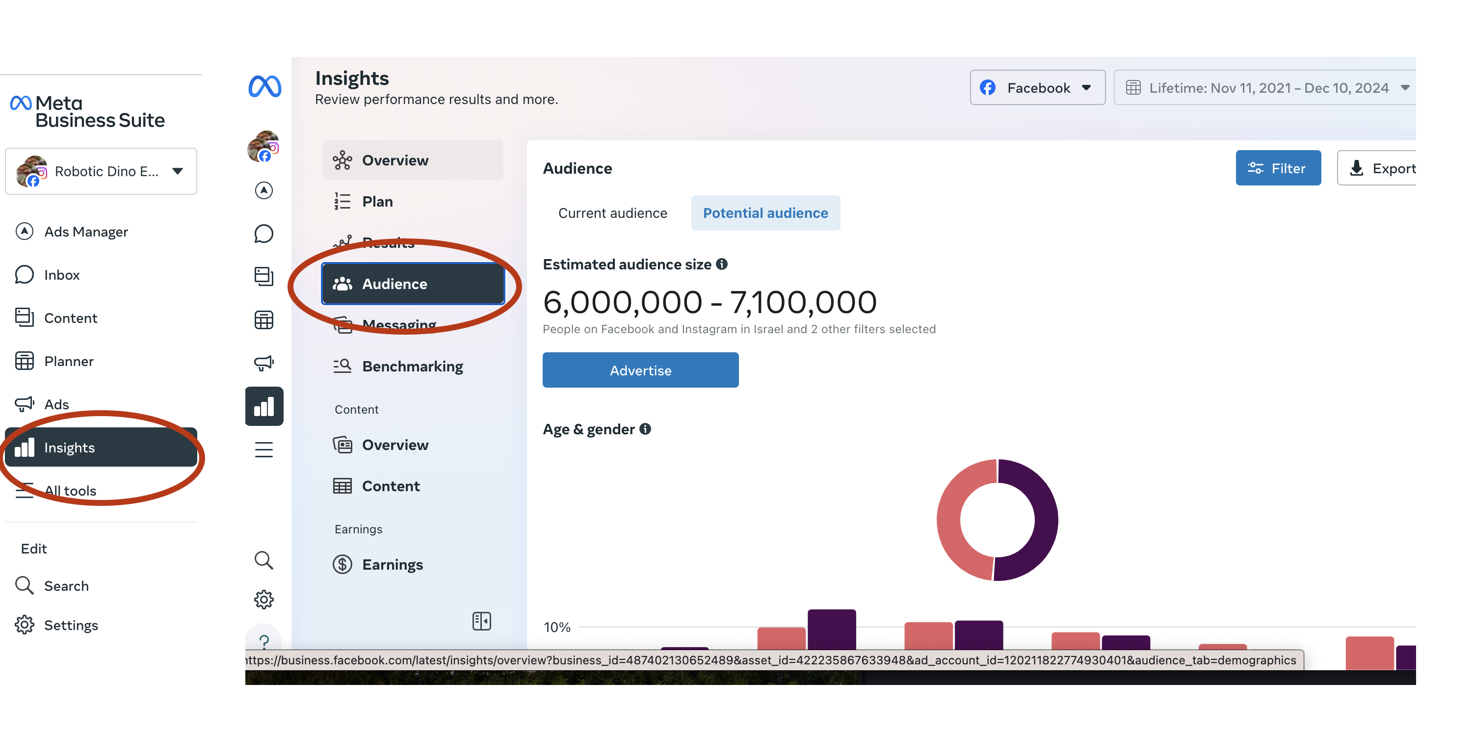This screenshot has height=736, width=1472.
Task: Click the Ads megaphone icon in narrow rail
Action: [263, 363]
